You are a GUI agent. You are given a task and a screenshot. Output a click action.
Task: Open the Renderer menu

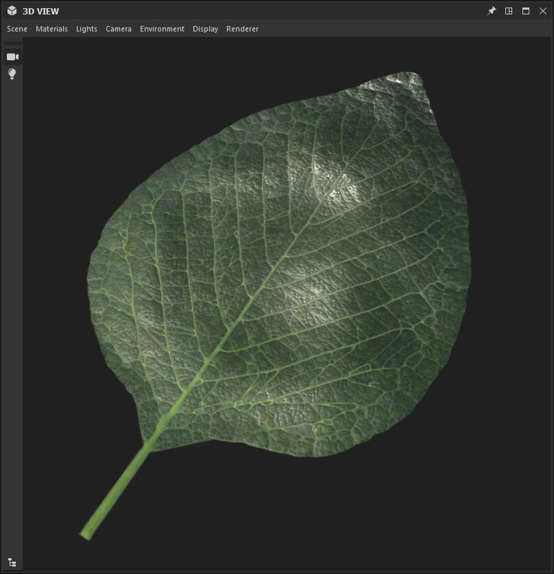tap(242, 29)
